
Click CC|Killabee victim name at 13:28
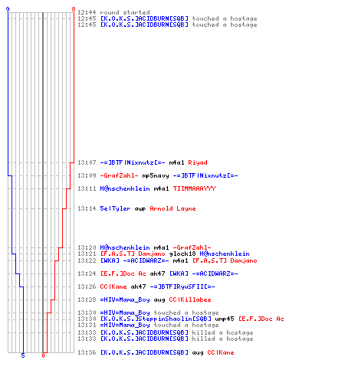pos(190,300)
